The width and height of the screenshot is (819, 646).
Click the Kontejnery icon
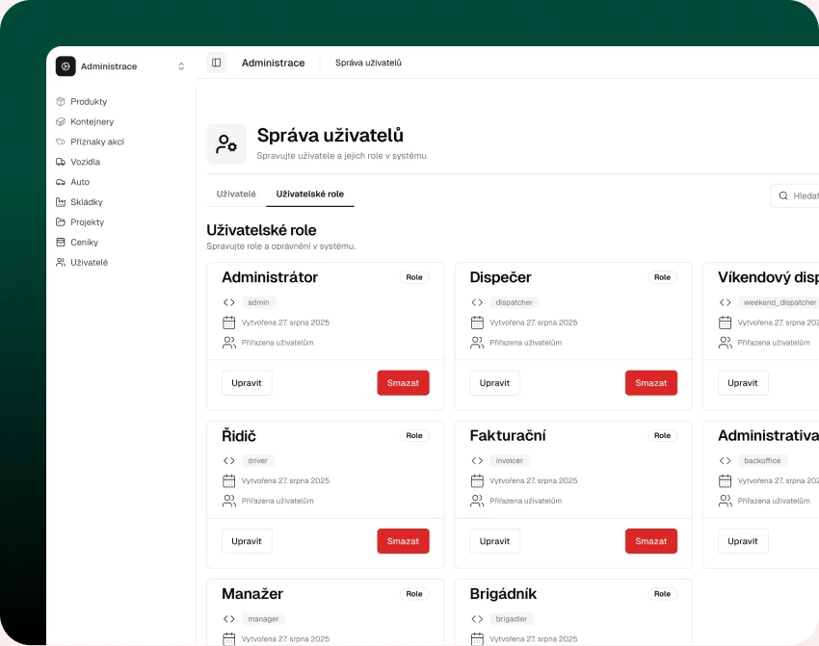pos(61,121)
